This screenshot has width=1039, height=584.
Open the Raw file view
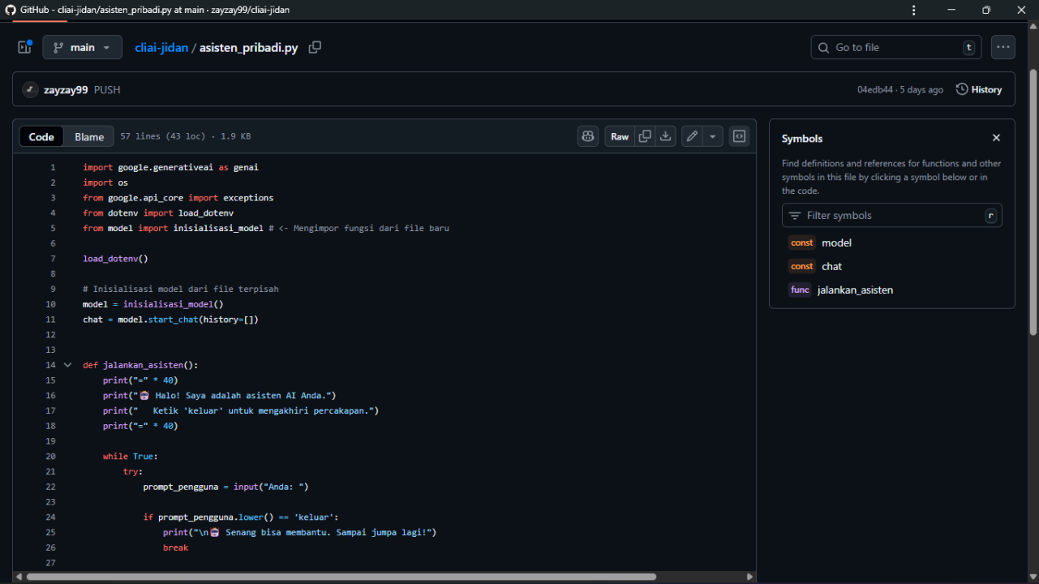[620, 136]
